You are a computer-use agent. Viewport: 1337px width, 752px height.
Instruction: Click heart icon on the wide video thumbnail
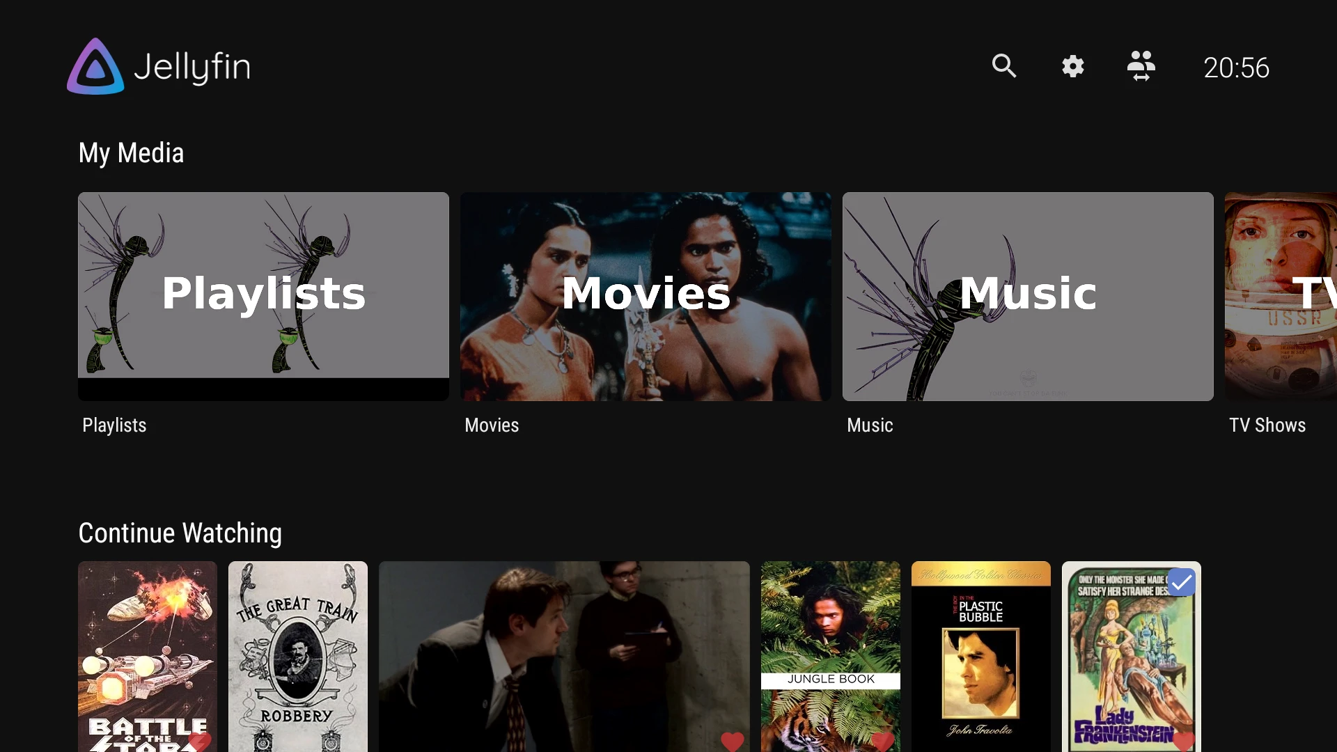pos(732,741)
